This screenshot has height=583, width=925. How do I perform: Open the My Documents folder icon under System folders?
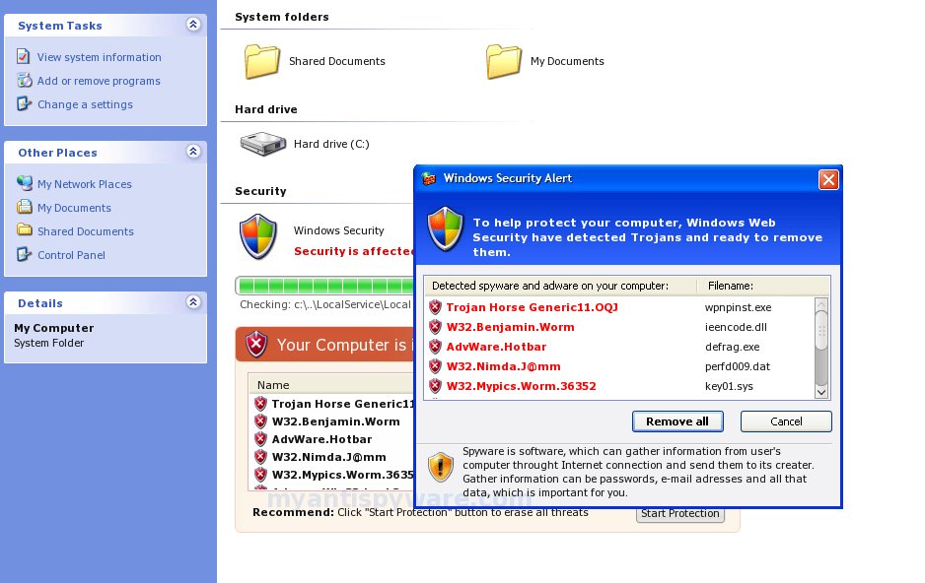click(503, 61)
